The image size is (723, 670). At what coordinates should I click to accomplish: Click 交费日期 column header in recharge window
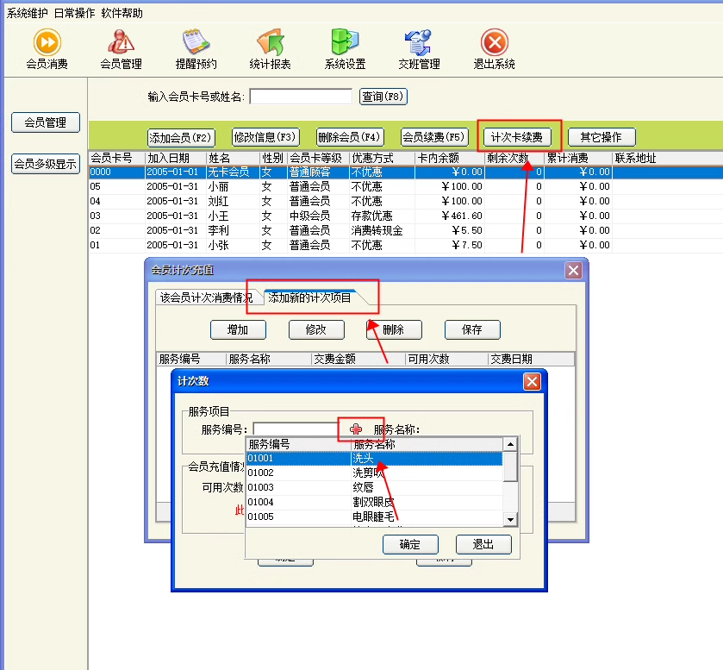(x=531, y=359)
